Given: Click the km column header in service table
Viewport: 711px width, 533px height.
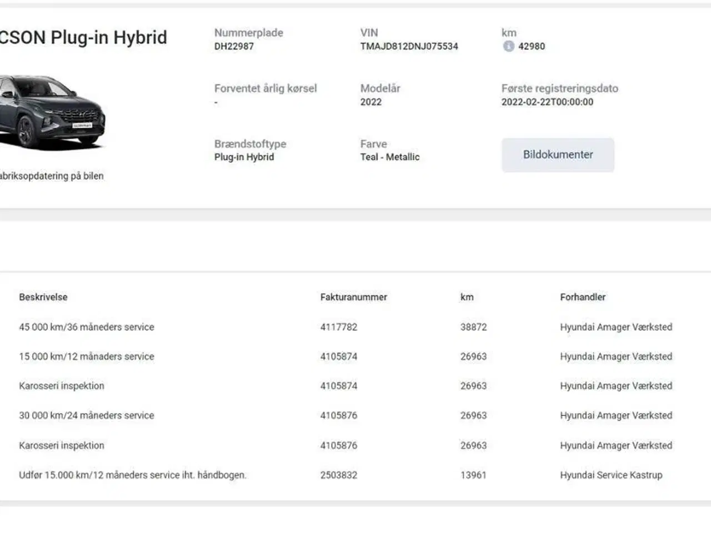Looking at the screenshot, I should (467, 297).
